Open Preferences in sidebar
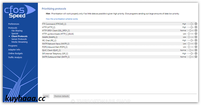This screenshot has width=201, height=105. pos(14,24)
